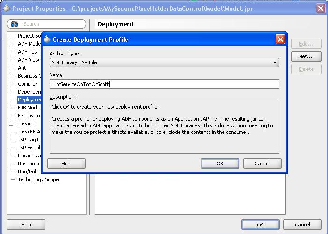Click the Project Properties OK button
This screenshot has height=234, width=328.
[x=260, y=225]
